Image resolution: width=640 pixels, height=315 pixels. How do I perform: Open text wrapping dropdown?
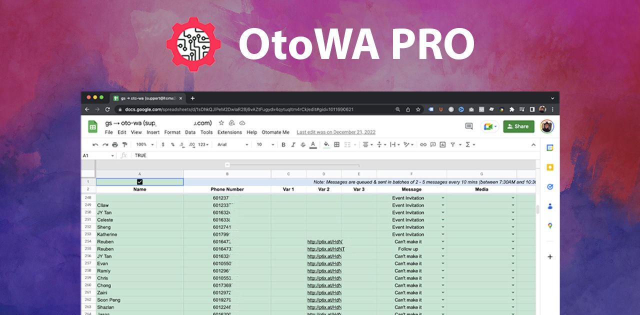[395, 144]
